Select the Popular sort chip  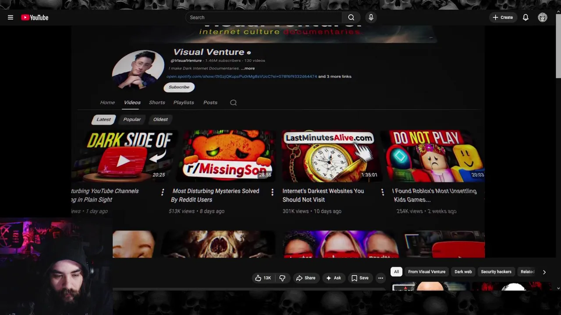click(132, 119)
